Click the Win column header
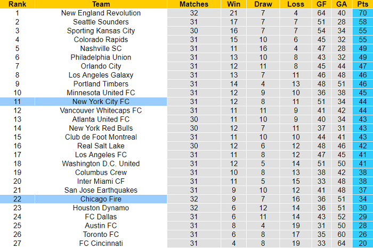The width and height of the screenshot is (373, 248). click(233, 4)
